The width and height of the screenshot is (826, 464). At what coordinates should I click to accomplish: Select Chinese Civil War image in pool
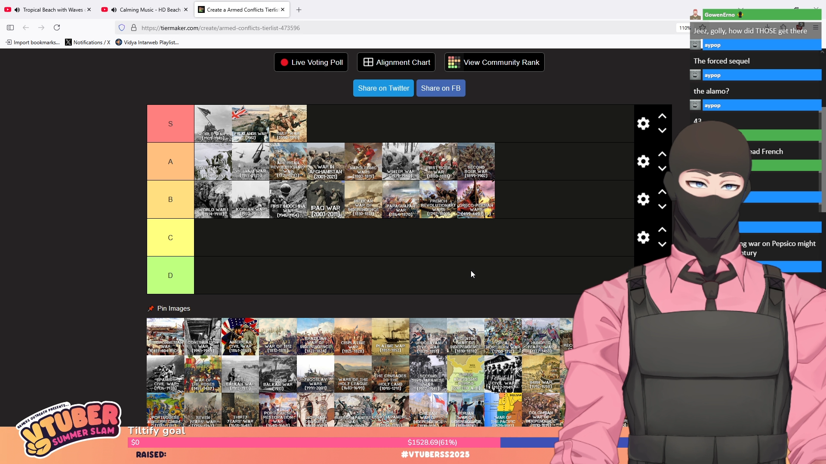(503, 374)
